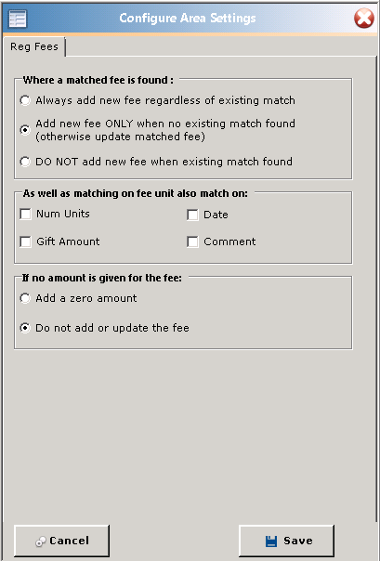Select 'Add a zero amount' radio button
The image size is (380, 561).
[25, 298]
